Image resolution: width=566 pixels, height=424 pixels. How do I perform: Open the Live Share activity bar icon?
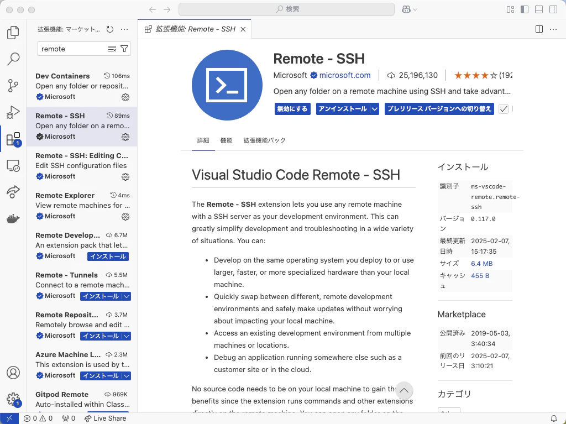(13, 192)
